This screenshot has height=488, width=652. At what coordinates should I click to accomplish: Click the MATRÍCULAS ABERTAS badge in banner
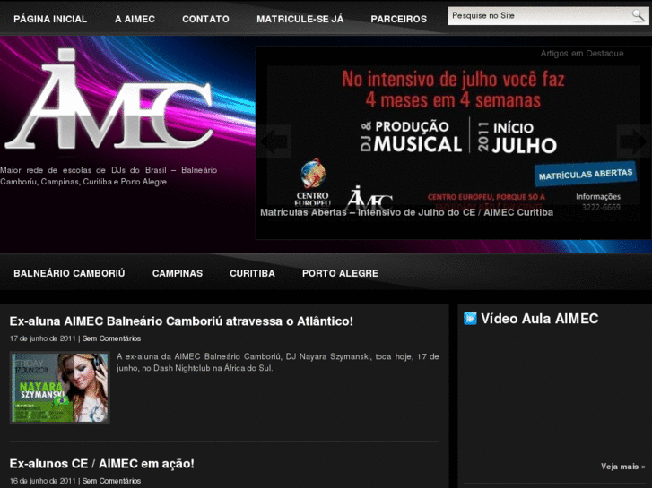pyautogui.click(x=586, y=174)
